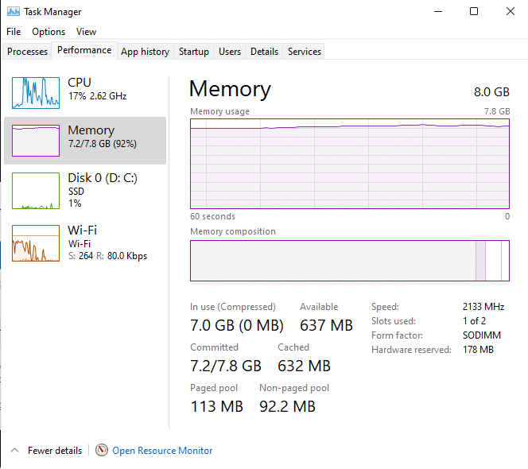Image resolution: width=528 pixels, height=469 pixels.
Task: Click the Fewer details label
Action: [x=55, y=450]
